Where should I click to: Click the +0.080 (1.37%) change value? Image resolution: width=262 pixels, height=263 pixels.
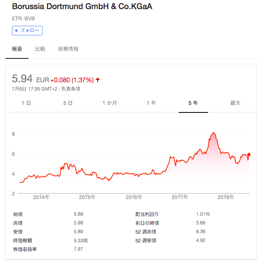72,80
